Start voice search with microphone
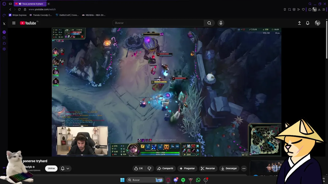The height and width of the screenshot is (184, 328). [x=221, y=23]
